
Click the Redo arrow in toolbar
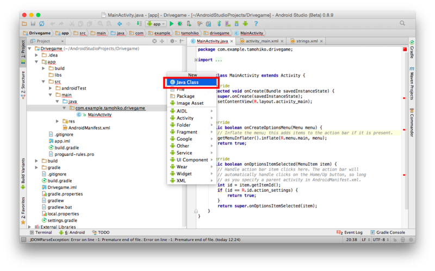(61, 24)
